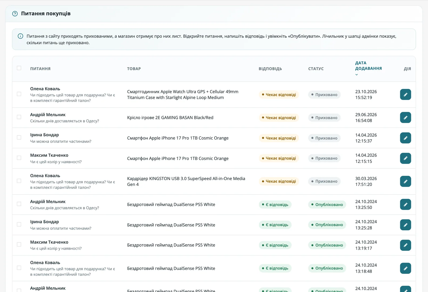Viewport: 428px width, 292px height.
Task: Click the Статус column header
Action: click(x=316, y=69)
